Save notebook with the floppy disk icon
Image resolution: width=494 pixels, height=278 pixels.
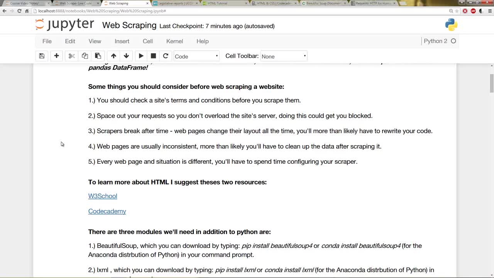[x=42, y=56]
